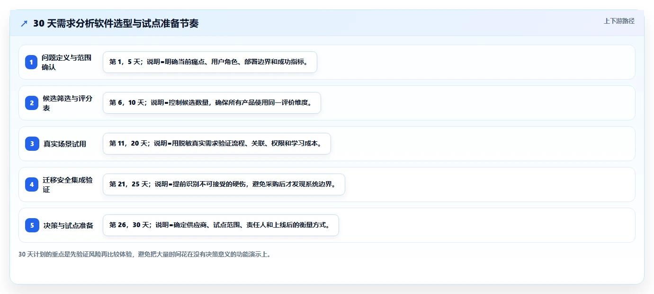The height and width of the screenshot is (294, 654).
Task: Select the step 5 number badge
Action: tap(32, 225)
